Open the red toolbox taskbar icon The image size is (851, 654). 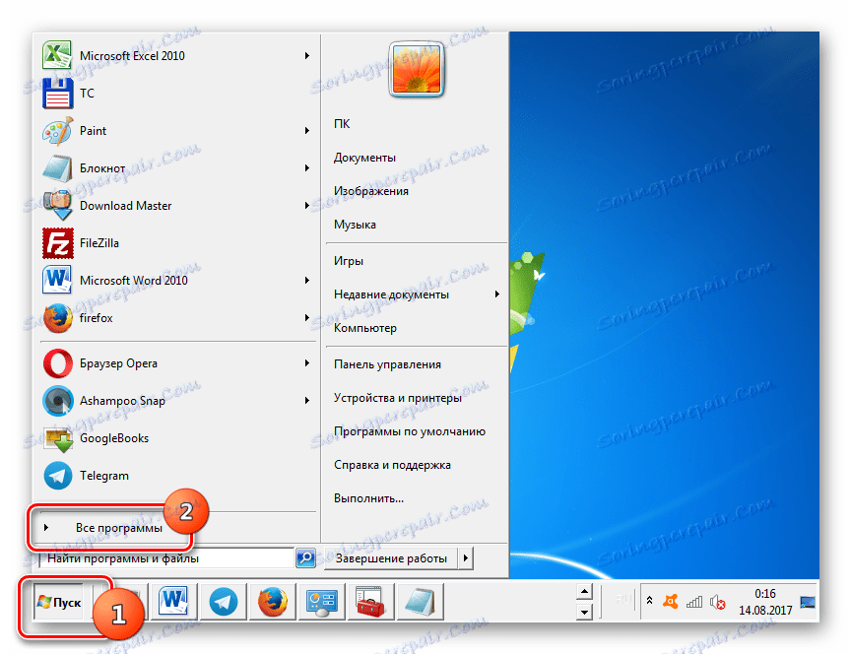[370, 602]
